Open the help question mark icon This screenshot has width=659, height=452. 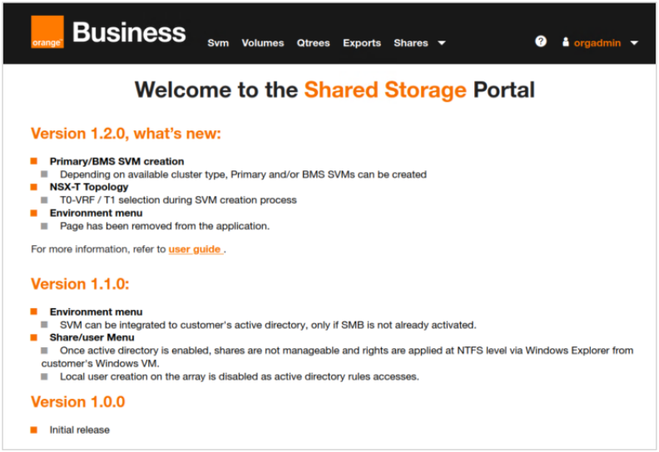(541, 42)
